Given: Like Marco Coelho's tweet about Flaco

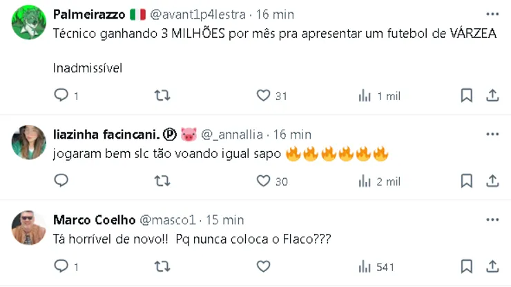Looking at the screenshot, I should point(263,266).
